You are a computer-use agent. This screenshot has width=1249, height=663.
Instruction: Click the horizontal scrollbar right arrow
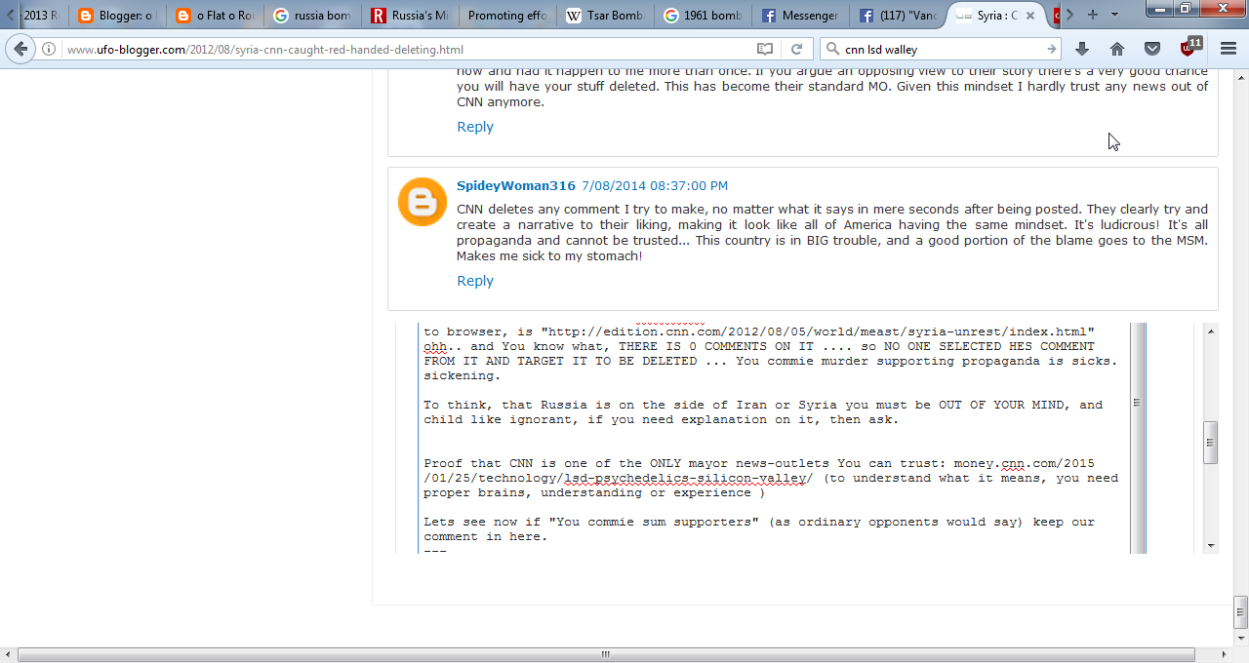pos(1225,654)
